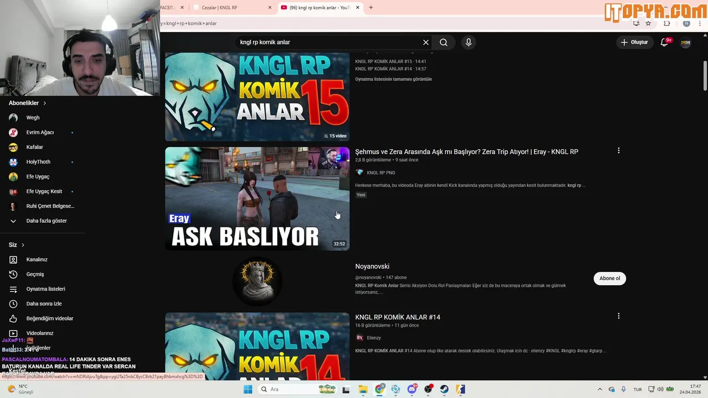Switch to the FACEIT tab

173,7
